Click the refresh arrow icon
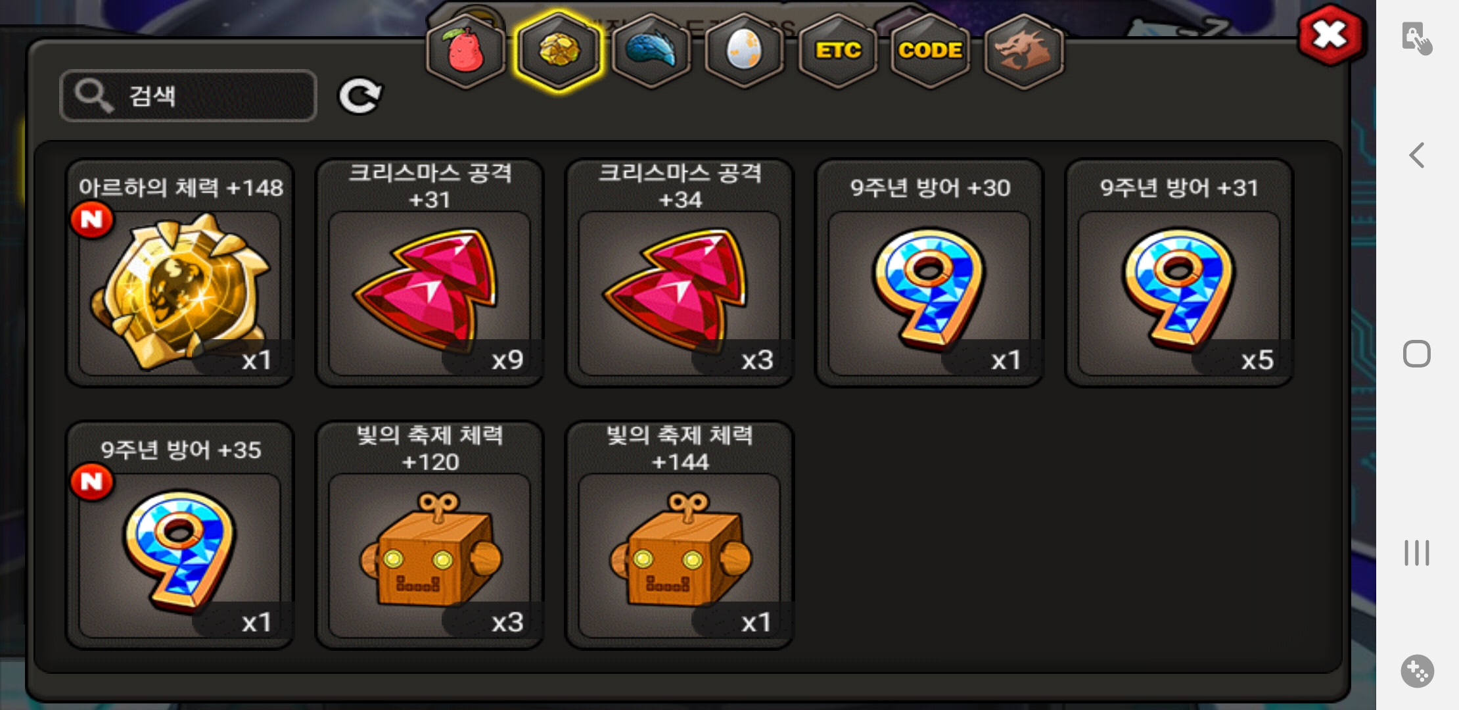Image resolution: width=1459 pixels, height=710 pixels. [359, 96]
